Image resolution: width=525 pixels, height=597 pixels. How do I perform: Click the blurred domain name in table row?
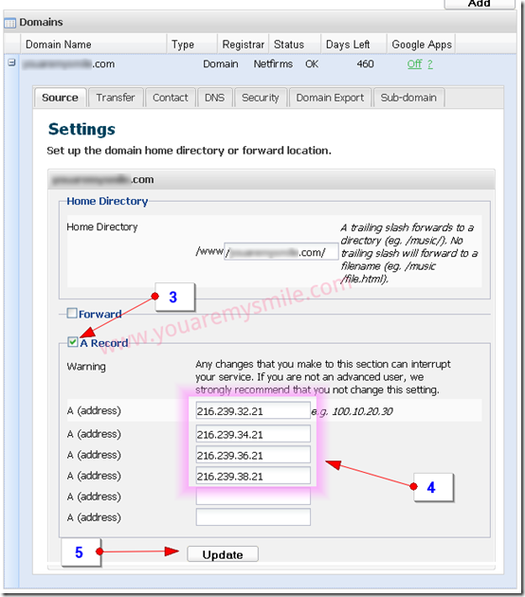click(68, 63)
